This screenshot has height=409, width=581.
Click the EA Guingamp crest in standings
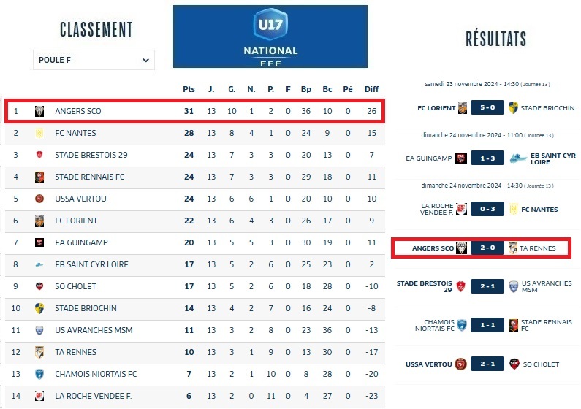click(39, 242)
